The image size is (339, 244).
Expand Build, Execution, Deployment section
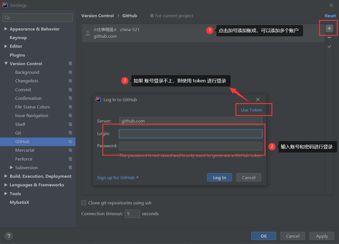pos(6,176)
